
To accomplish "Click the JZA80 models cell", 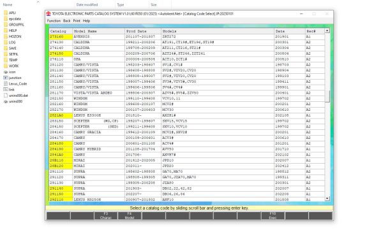I will click(218, 183).
